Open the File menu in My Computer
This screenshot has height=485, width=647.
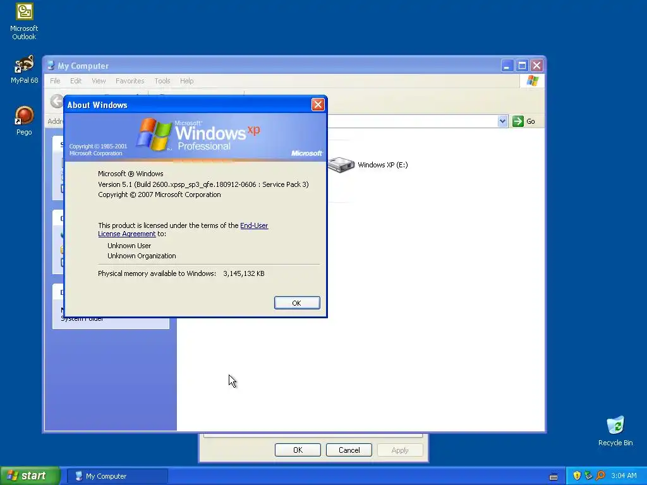55,81
